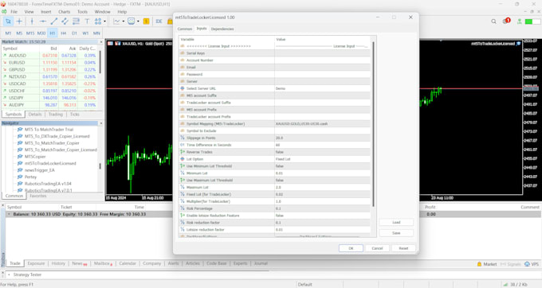Select the equidistant channel tool
The height and width of the screenshot is (288, 542).
click(65, 21)
